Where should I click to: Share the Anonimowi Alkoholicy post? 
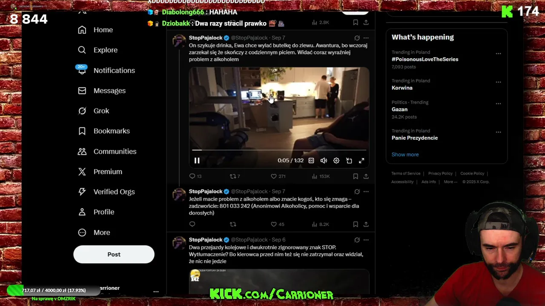366,224
